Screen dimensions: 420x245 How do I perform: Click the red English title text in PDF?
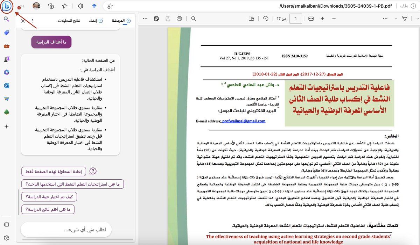[298, 239]
